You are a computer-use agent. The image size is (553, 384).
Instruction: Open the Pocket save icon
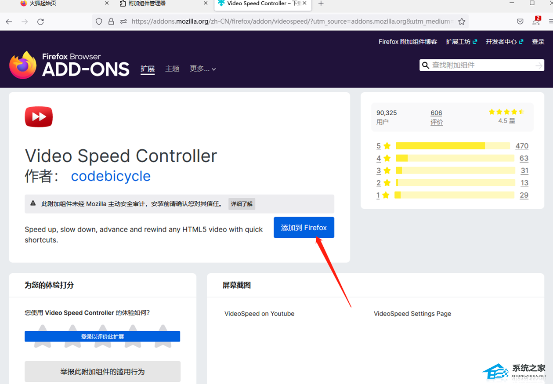click(520, 22)
